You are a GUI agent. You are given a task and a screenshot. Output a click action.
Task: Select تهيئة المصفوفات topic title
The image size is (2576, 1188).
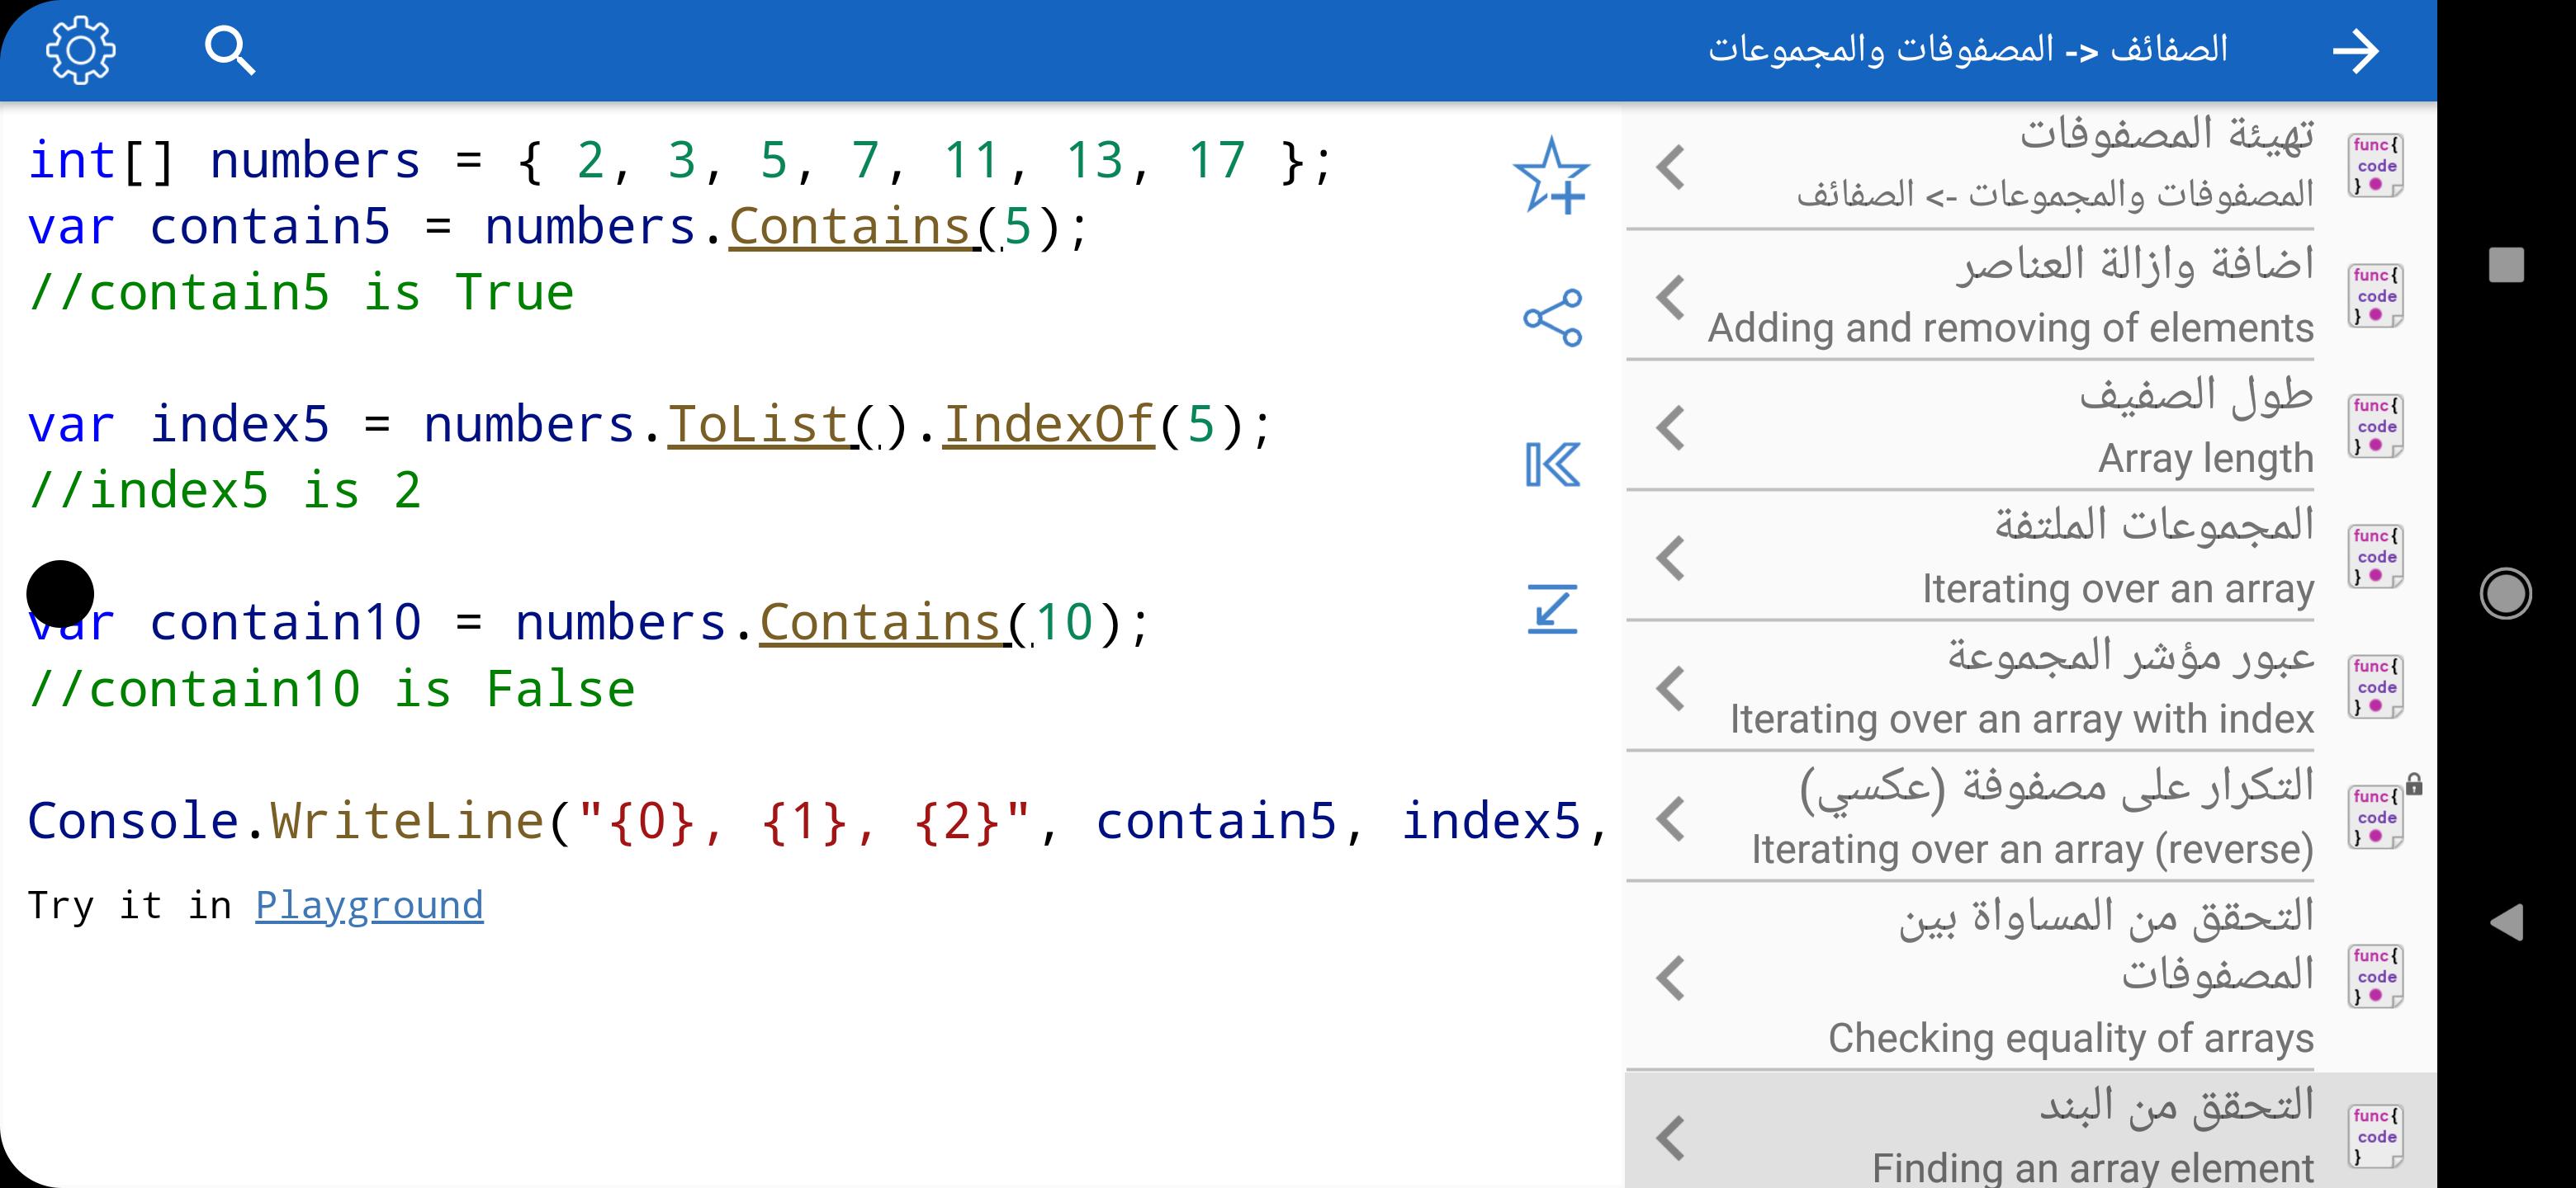[2166, 134]
